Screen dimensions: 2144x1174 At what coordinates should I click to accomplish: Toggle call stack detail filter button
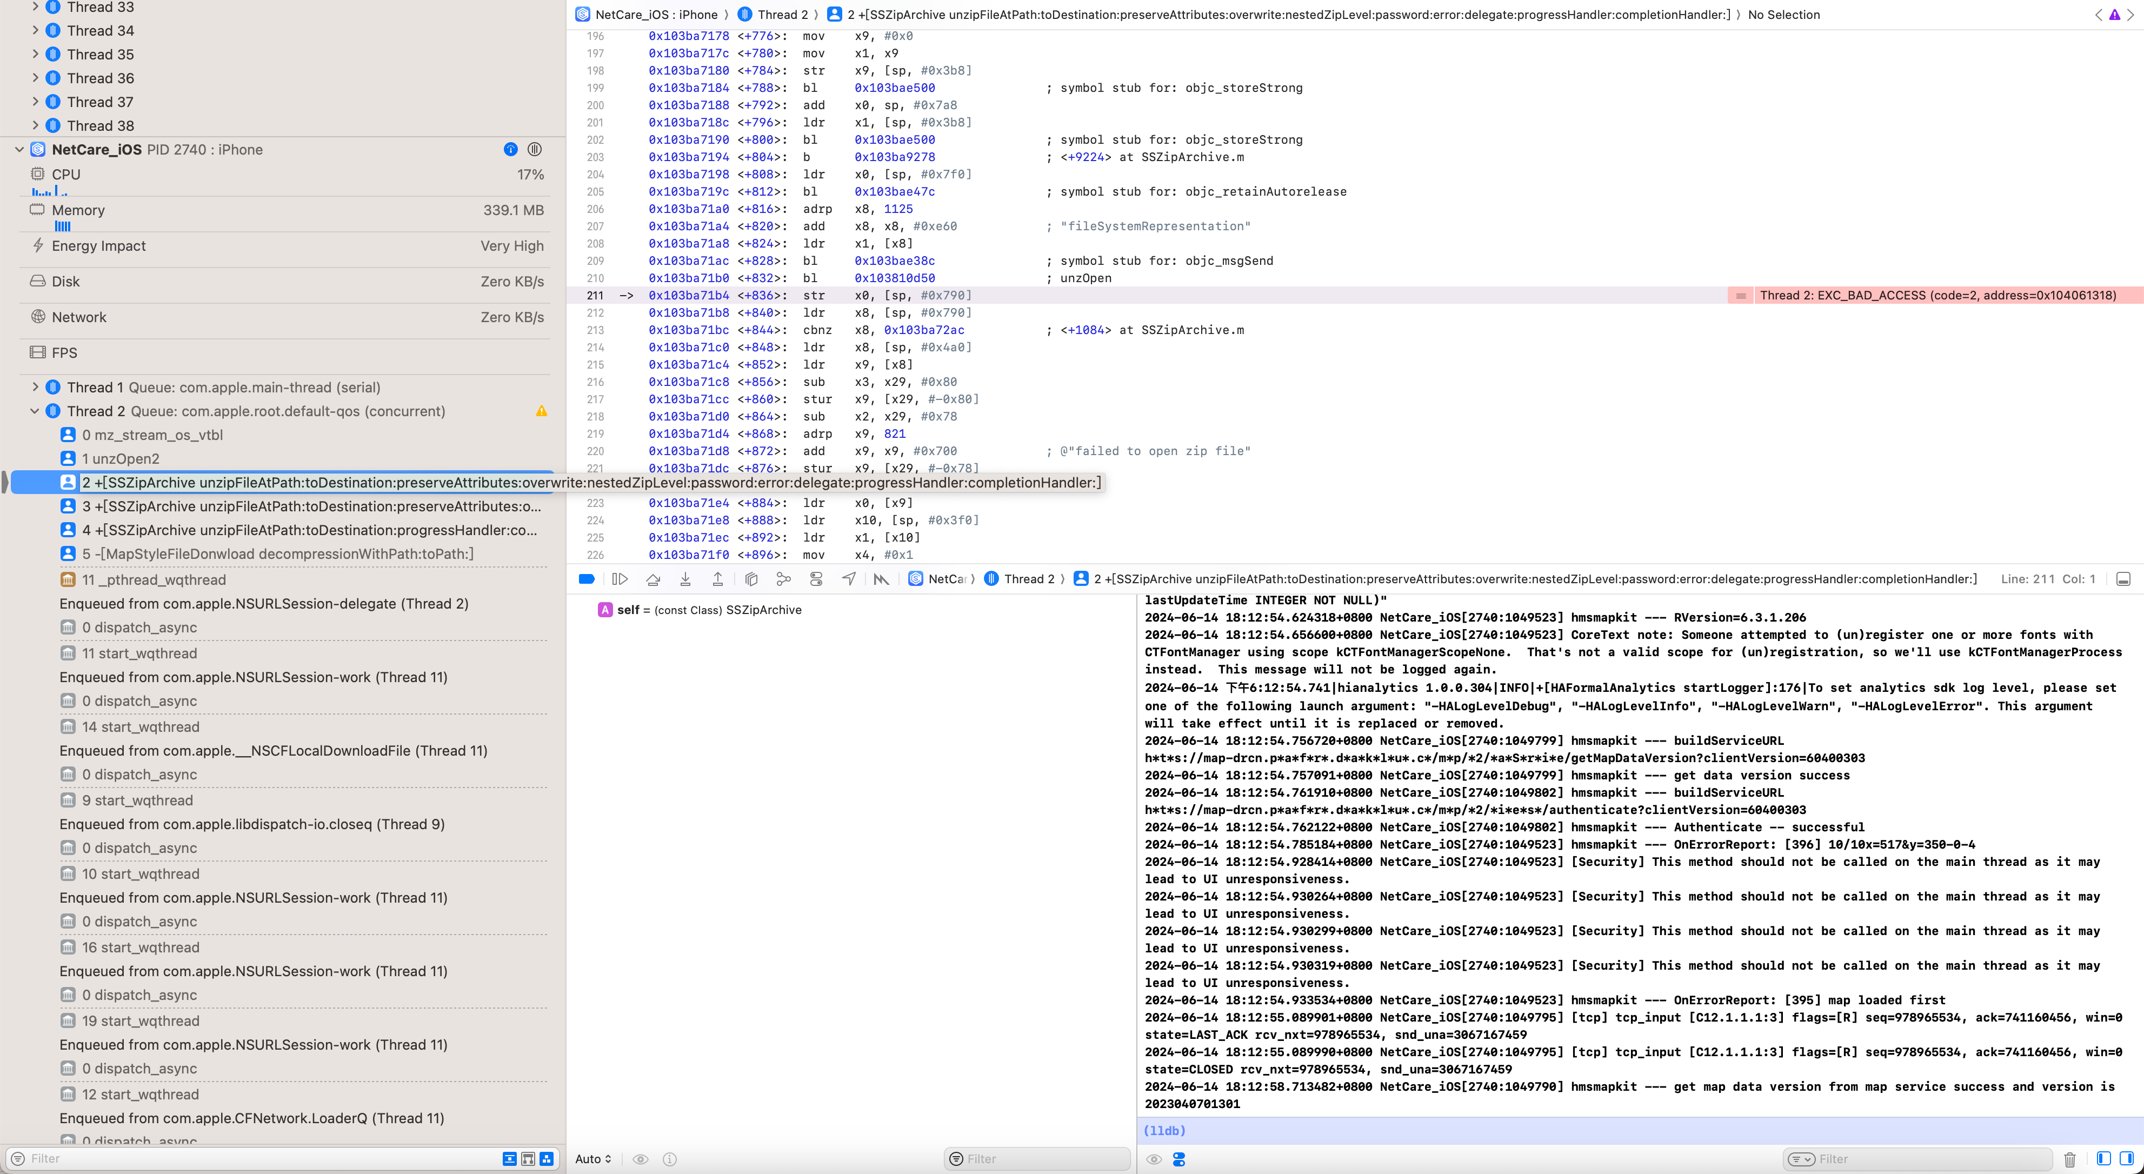(528, 1159)
